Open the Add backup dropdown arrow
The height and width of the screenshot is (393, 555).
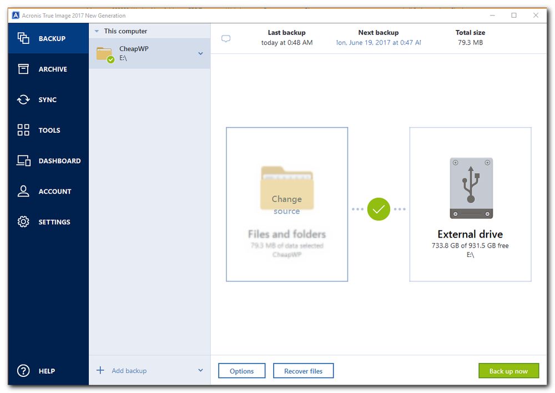[200, 370]
